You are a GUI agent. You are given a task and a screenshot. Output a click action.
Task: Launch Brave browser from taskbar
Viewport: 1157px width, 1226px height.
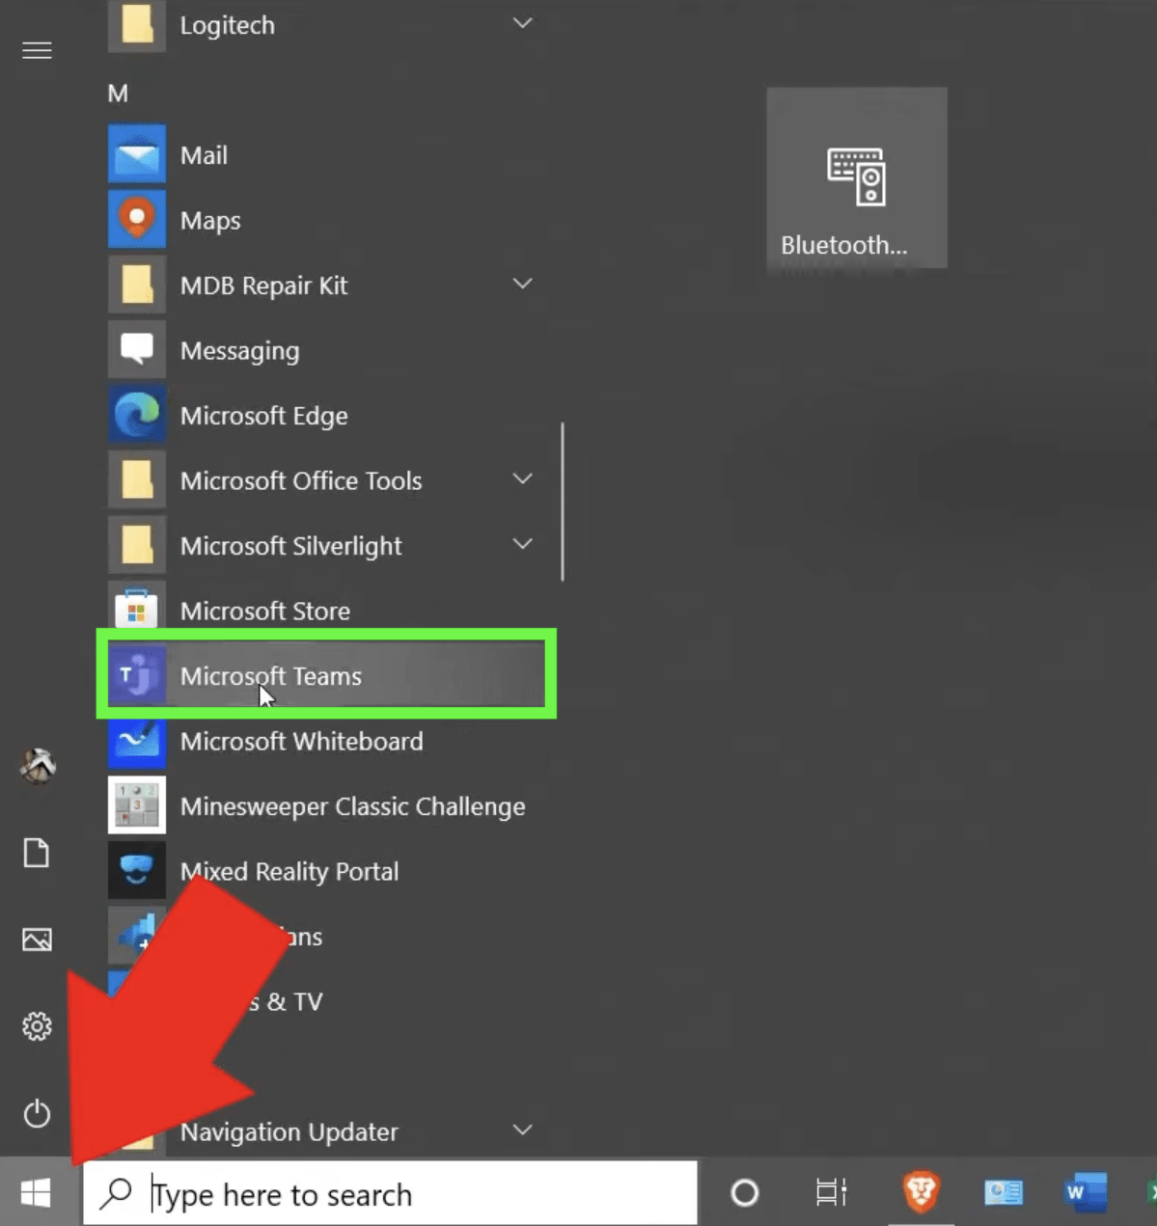(921, 1192)
